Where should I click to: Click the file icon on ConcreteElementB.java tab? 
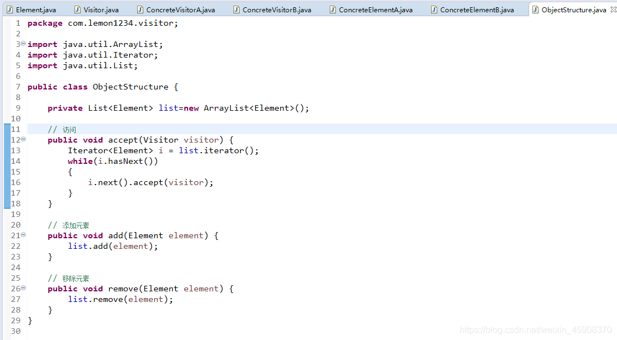pos(434,9)
